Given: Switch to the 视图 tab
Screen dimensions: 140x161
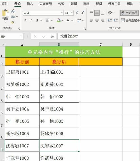Looking at the screenshot, I should point(99,4).
